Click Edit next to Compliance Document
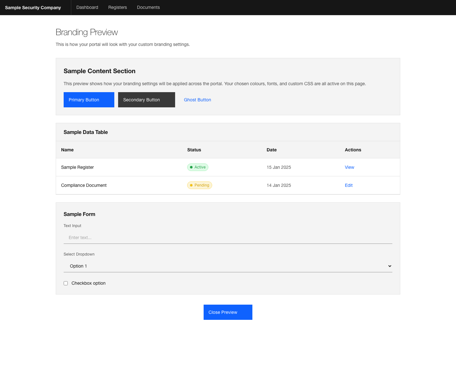Image resolution: width=456 pixels, height=380 pixels. coord(348,185)
